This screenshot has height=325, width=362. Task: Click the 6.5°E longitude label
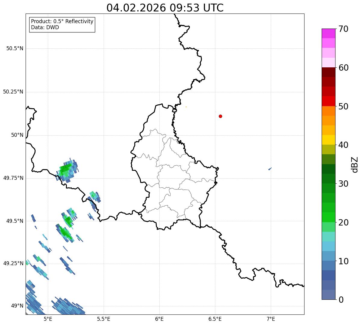[215, 319]
